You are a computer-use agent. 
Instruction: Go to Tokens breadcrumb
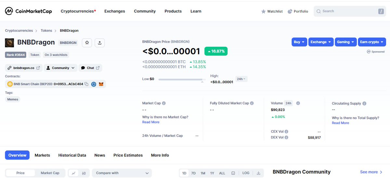click(46, 30)
